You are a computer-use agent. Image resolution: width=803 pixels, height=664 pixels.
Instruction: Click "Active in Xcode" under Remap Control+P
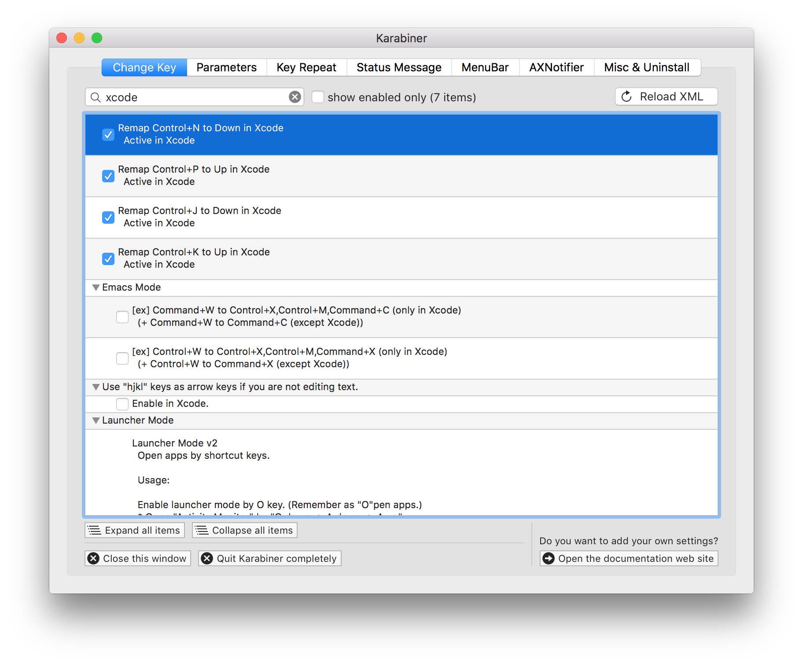click(159, 181)
